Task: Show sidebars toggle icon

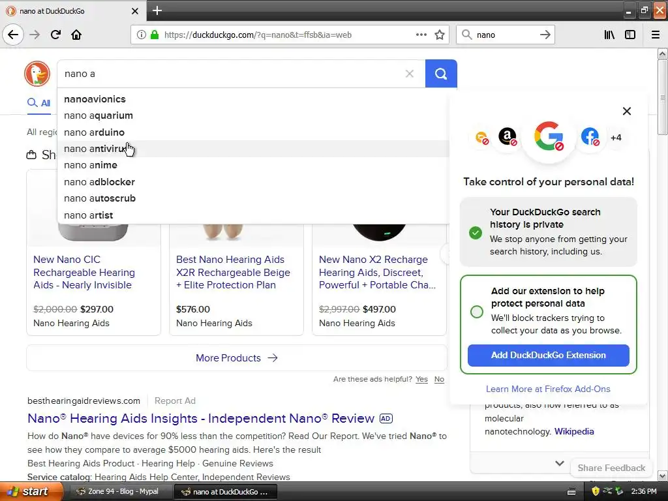Action: coord(630,35)
